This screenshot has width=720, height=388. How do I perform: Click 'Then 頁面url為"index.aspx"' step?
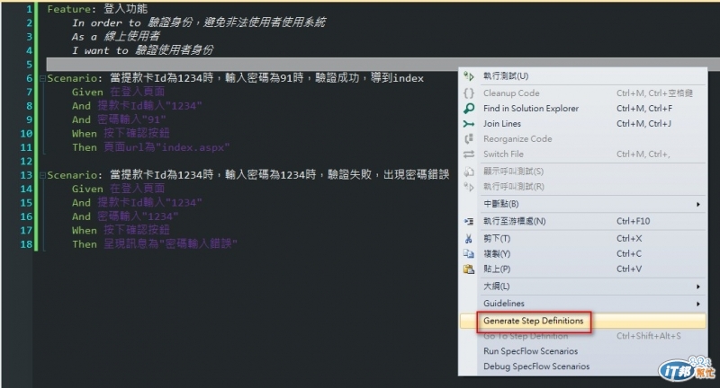(x=150, y=147)
